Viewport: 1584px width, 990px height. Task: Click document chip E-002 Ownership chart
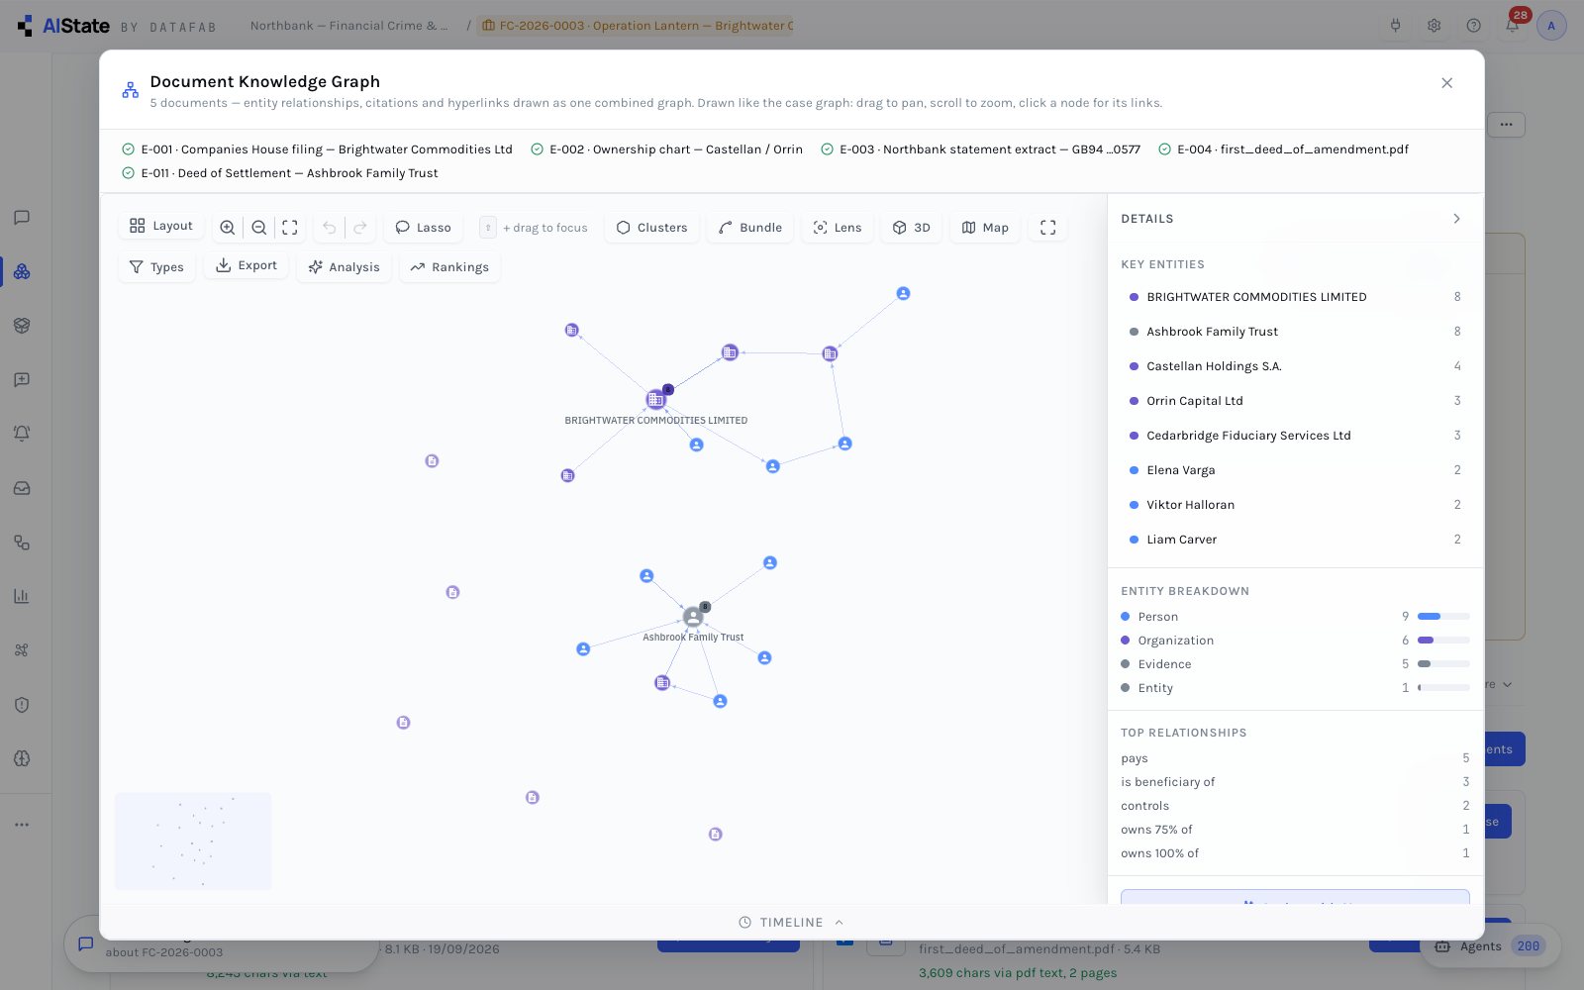[x=666, y=149]
